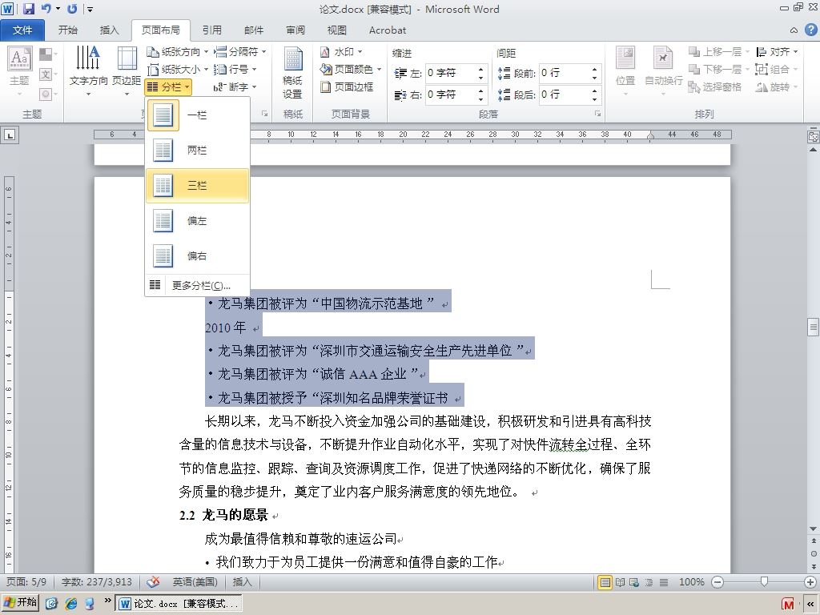Switch to References (引用) tab
This screenshot has width=820, height=615.
tap(211, 30)
